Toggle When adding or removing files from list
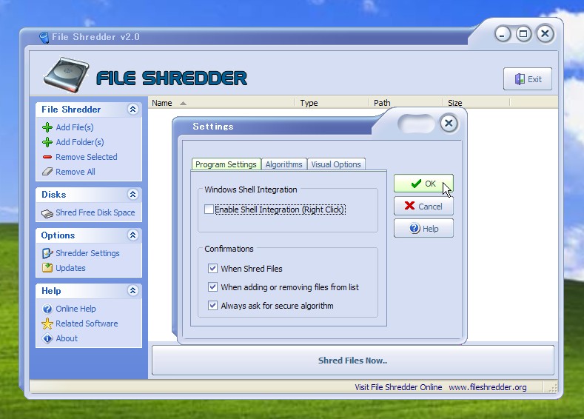Viewport: 584px width, 419px height. (212, 287)
